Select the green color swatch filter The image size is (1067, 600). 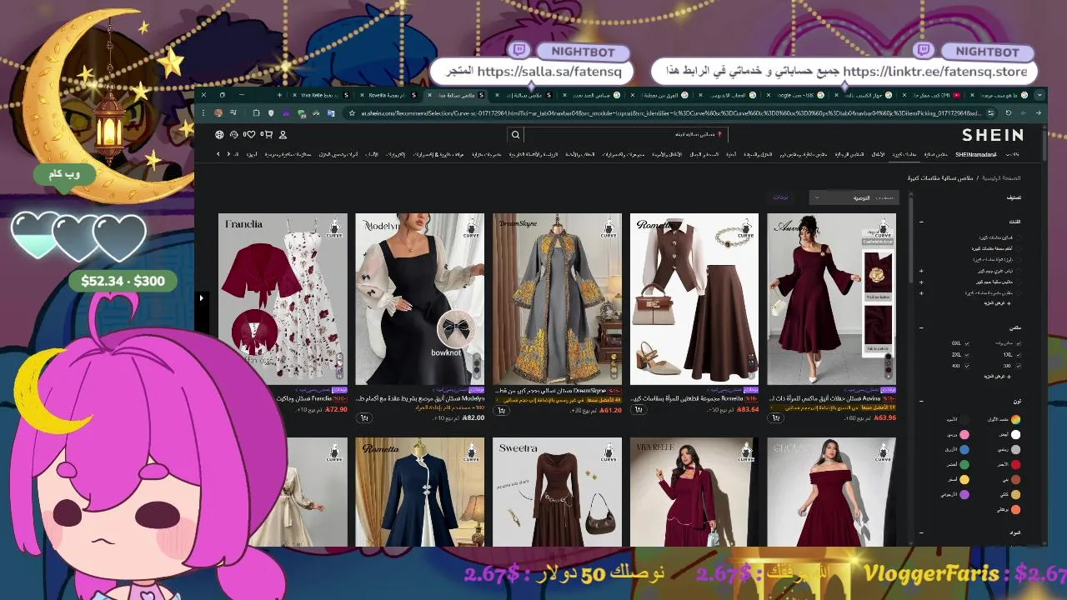coord(964,464)
